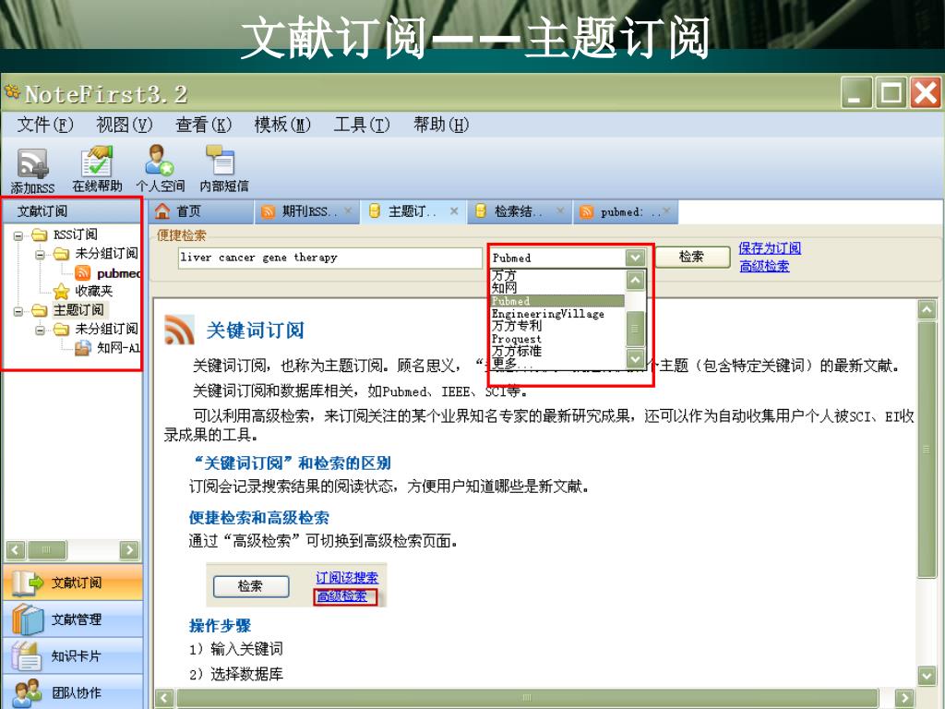Minimize the NoteFirst3.2 window
Screen dimensions: 945x709
(856, 93)
